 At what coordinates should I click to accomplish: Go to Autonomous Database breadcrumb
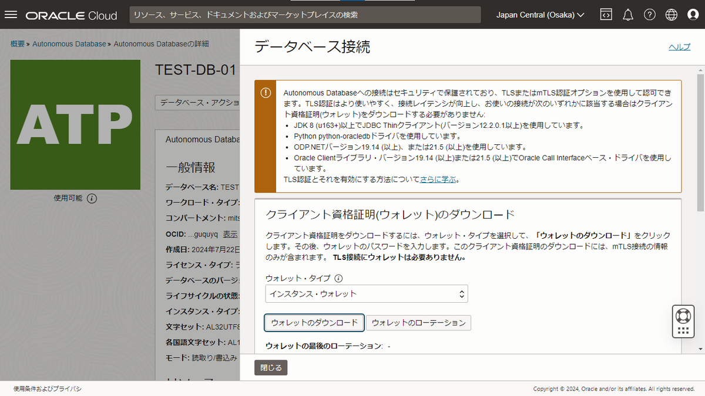click(69, 44)
